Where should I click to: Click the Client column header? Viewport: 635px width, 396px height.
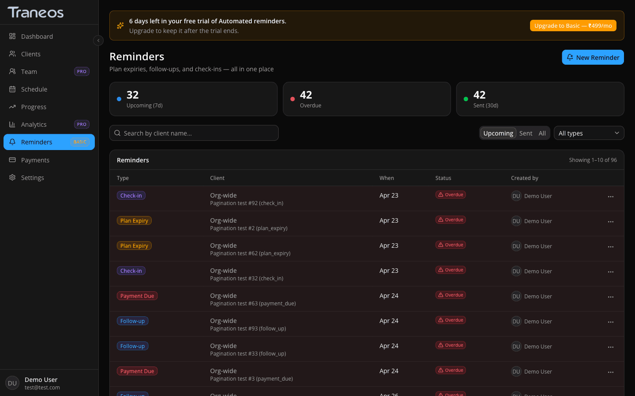217,178
